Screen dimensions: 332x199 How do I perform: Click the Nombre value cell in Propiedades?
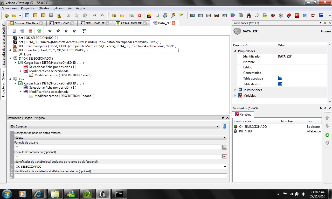point(302,62)
